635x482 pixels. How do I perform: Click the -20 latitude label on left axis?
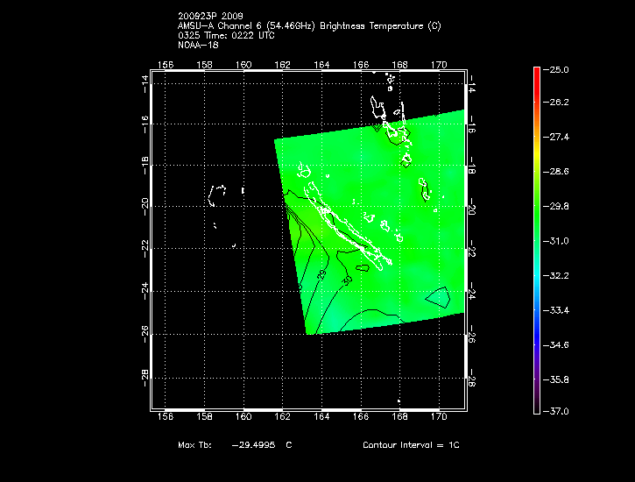(145, 206)
